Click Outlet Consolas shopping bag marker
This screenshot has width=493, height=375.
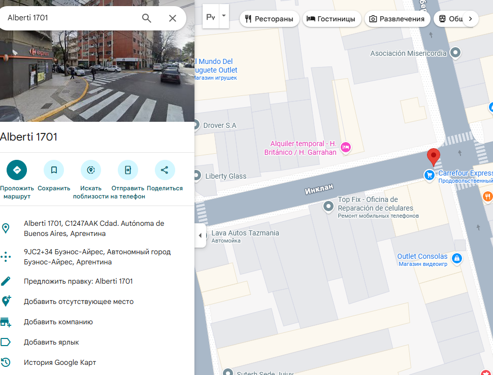(x=457, y=258)
